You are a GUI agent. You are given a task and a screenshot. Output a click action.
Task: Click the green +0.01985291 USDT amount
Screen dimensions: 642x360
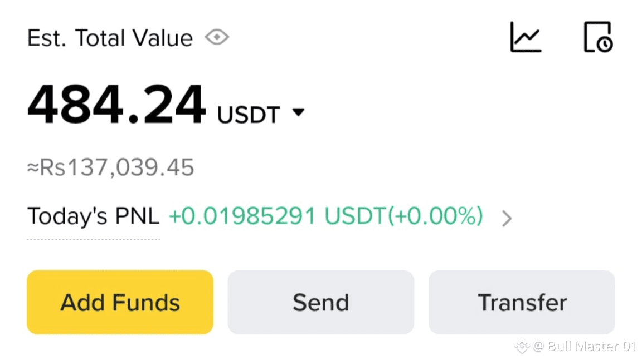point(278,216)
